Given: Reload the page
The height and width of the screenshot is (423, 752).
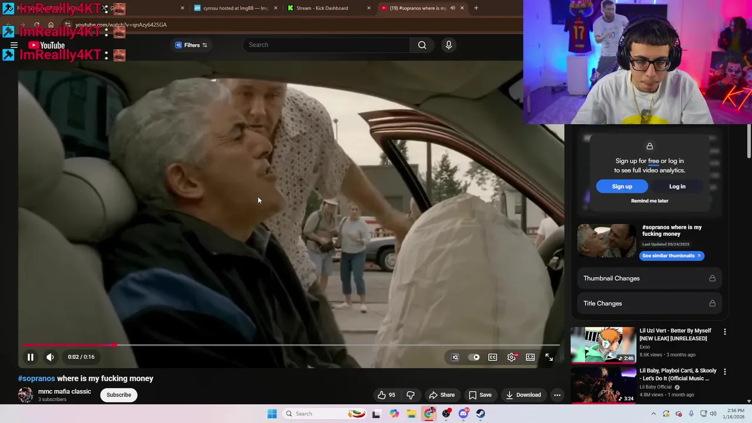Looking at the screenshot, I should pyautogui.click(x=36, y=25).
